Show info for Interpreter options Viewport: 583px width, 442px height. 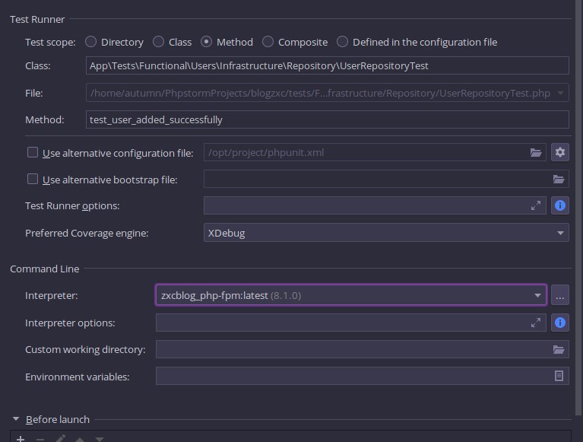[560, 323]
